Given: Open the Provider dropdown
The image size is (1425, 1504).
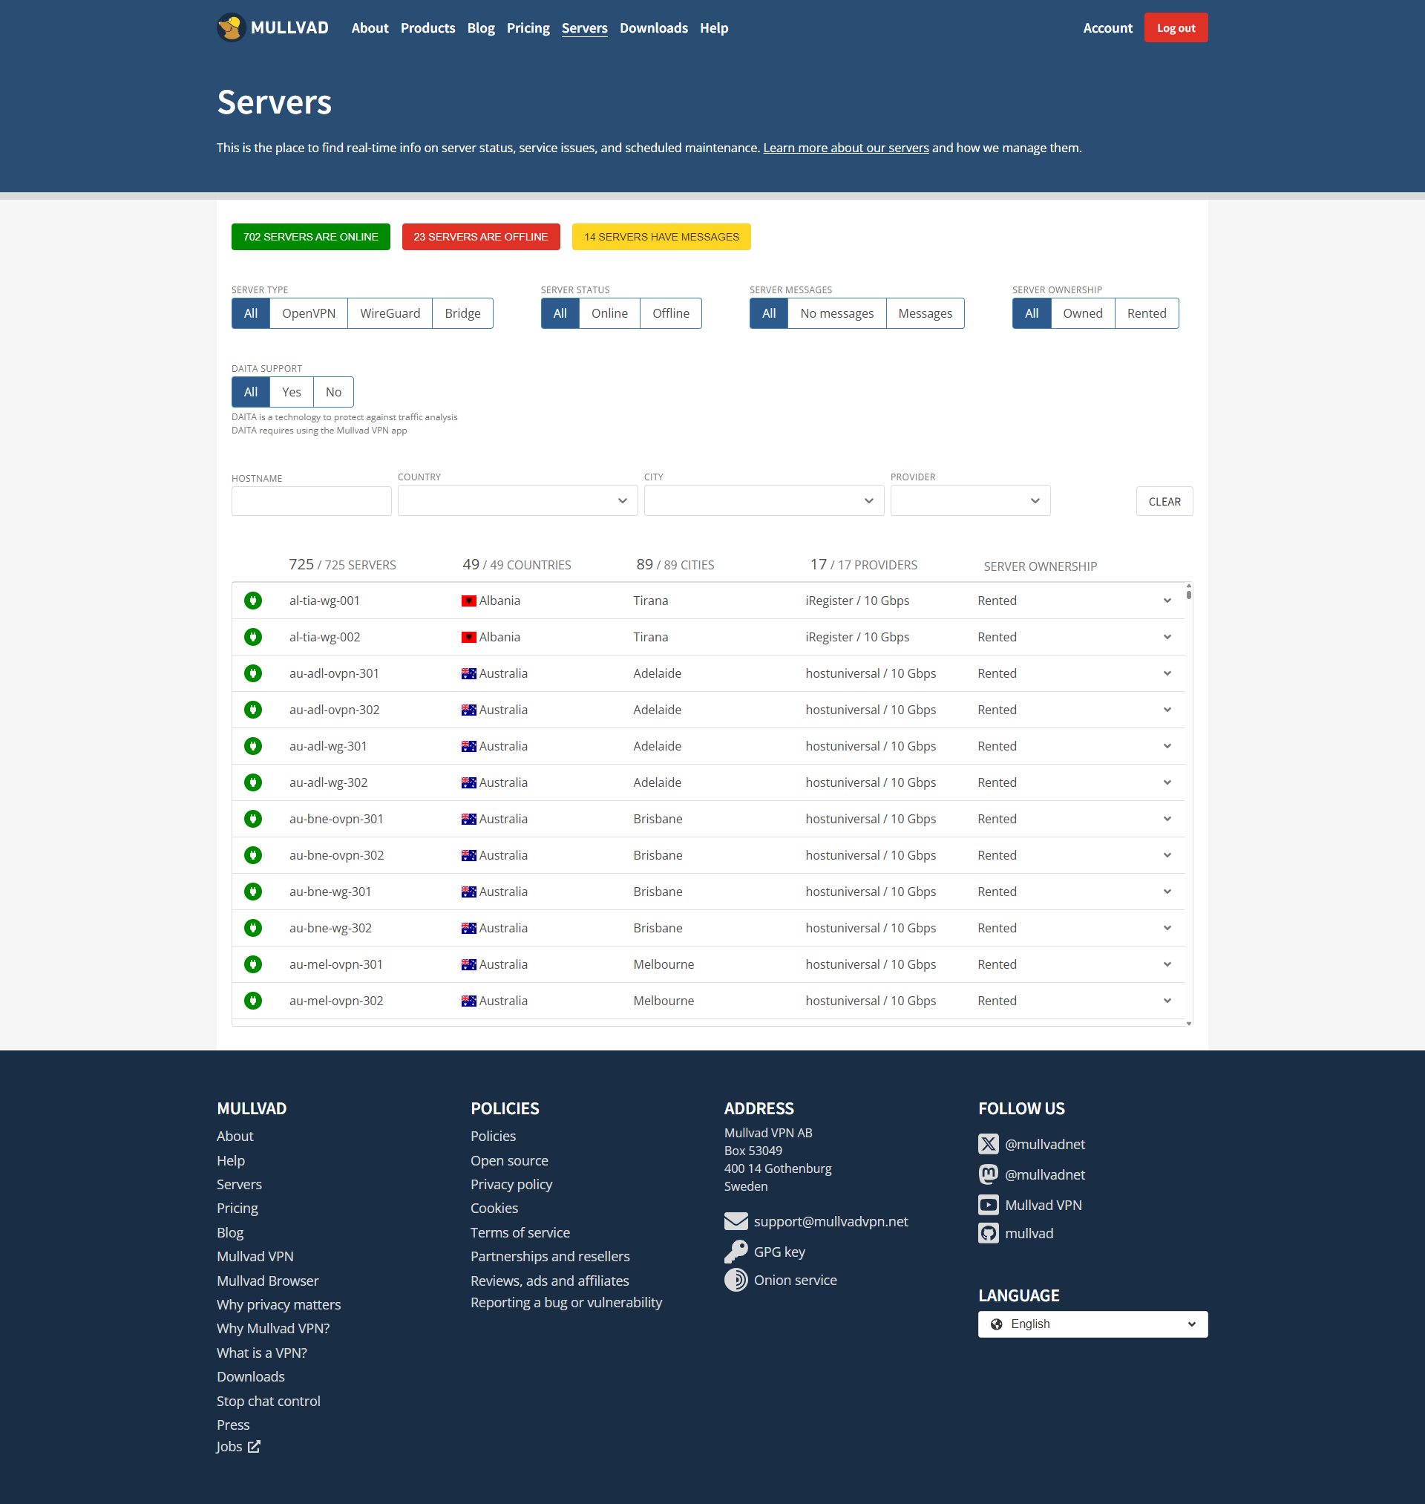Looking at the screenshot, I should click(970, 500).
